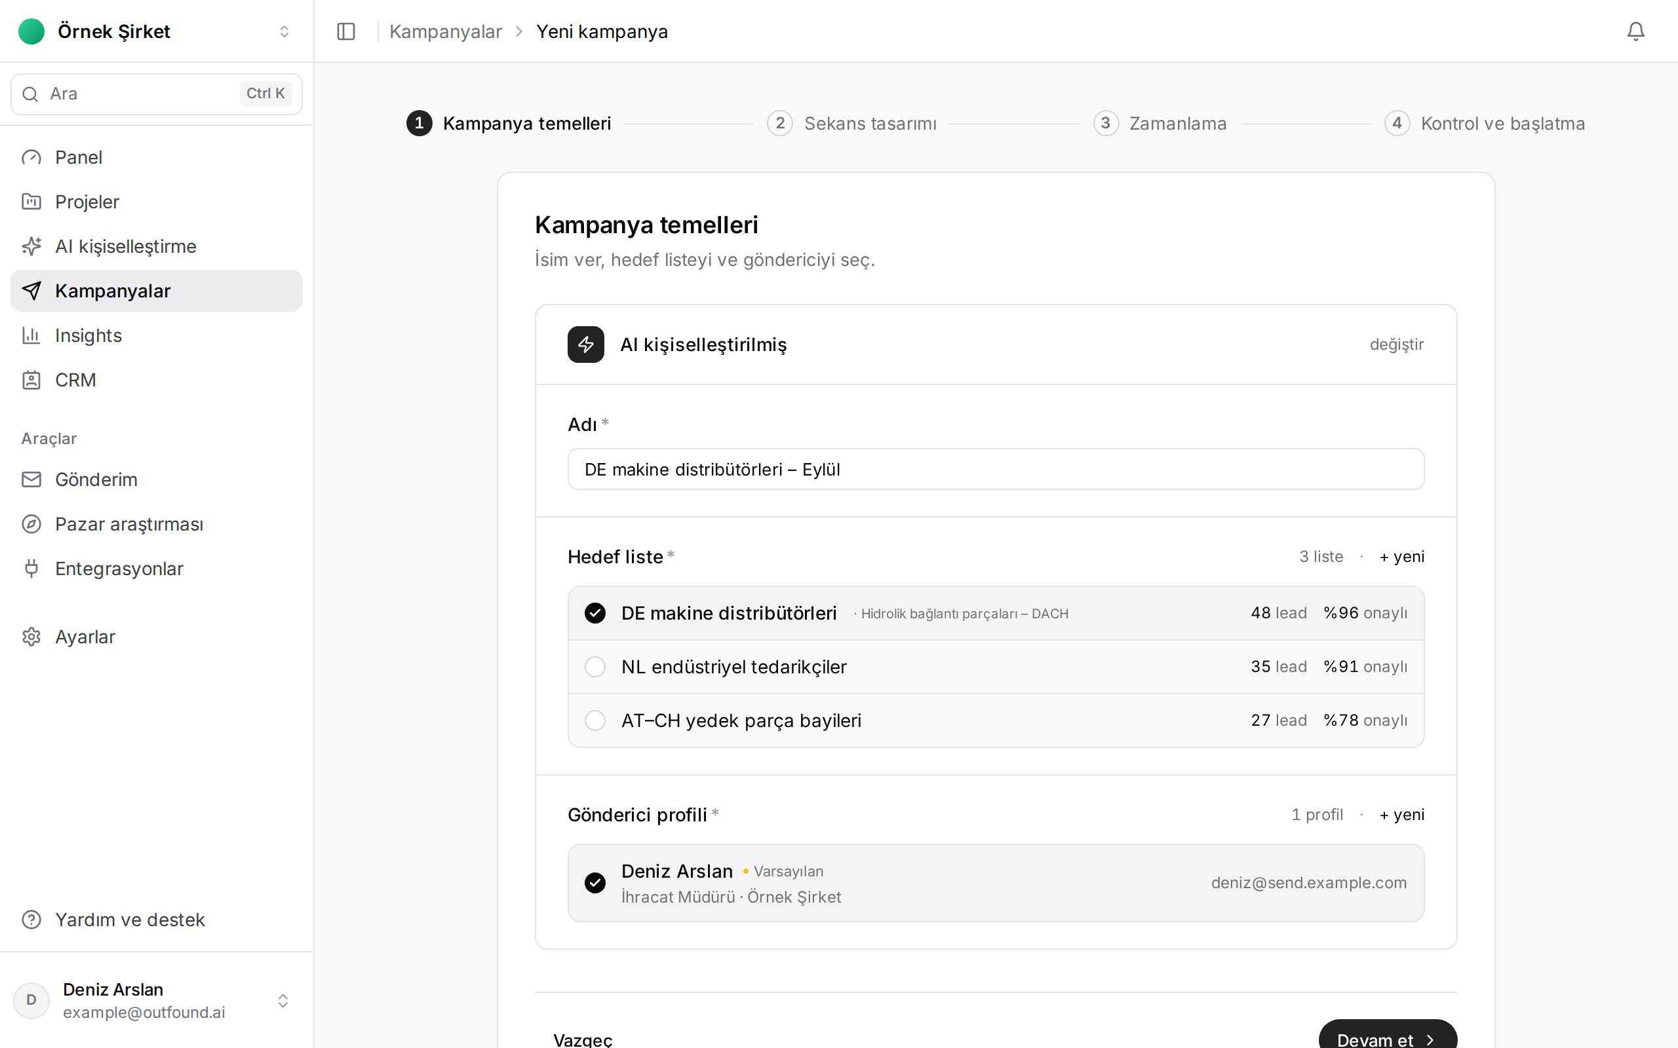The width and height of the screenshot is (1678, 1048).
Task: Select step 1 Kampanya temelleri
Action: [x=509, y=123]
